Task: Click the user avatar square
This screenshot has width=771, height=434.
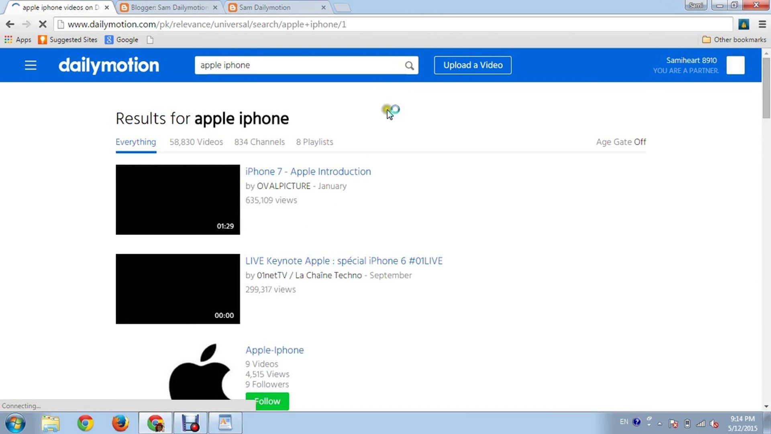Action: [735, 65]
